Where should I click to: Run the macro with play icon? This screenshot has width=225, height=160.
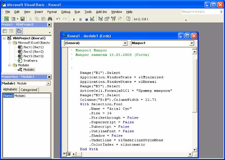click(x=74, y=19)
